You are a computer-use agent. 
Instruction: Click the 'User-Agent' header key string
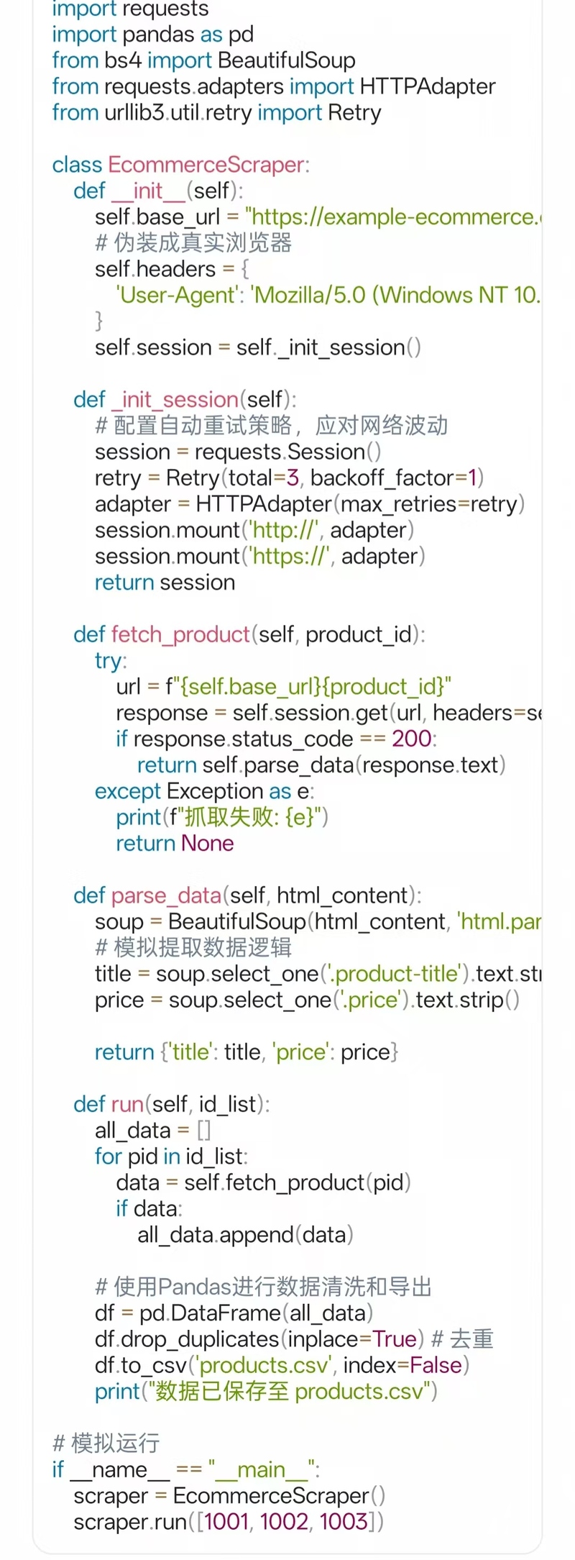(x=177, y=295)
